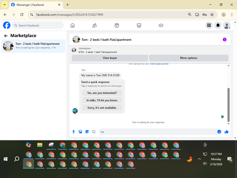The image size is (237, 178).
Task: Click the browser back arrow
Action: pos(5,15)
